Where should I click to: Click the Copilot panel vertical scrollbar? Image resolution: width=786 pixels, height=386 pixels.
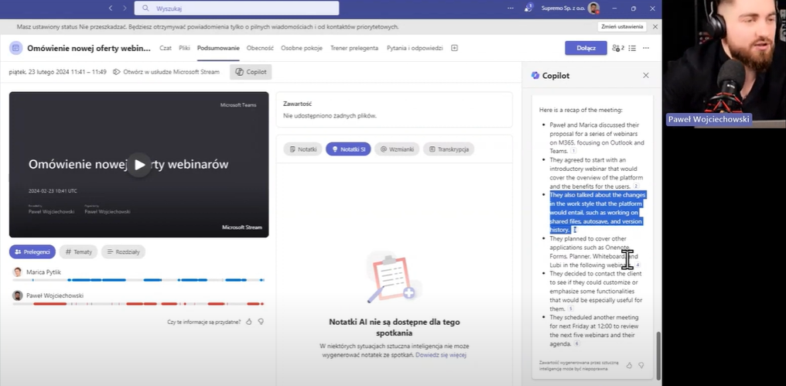(658, 356)
